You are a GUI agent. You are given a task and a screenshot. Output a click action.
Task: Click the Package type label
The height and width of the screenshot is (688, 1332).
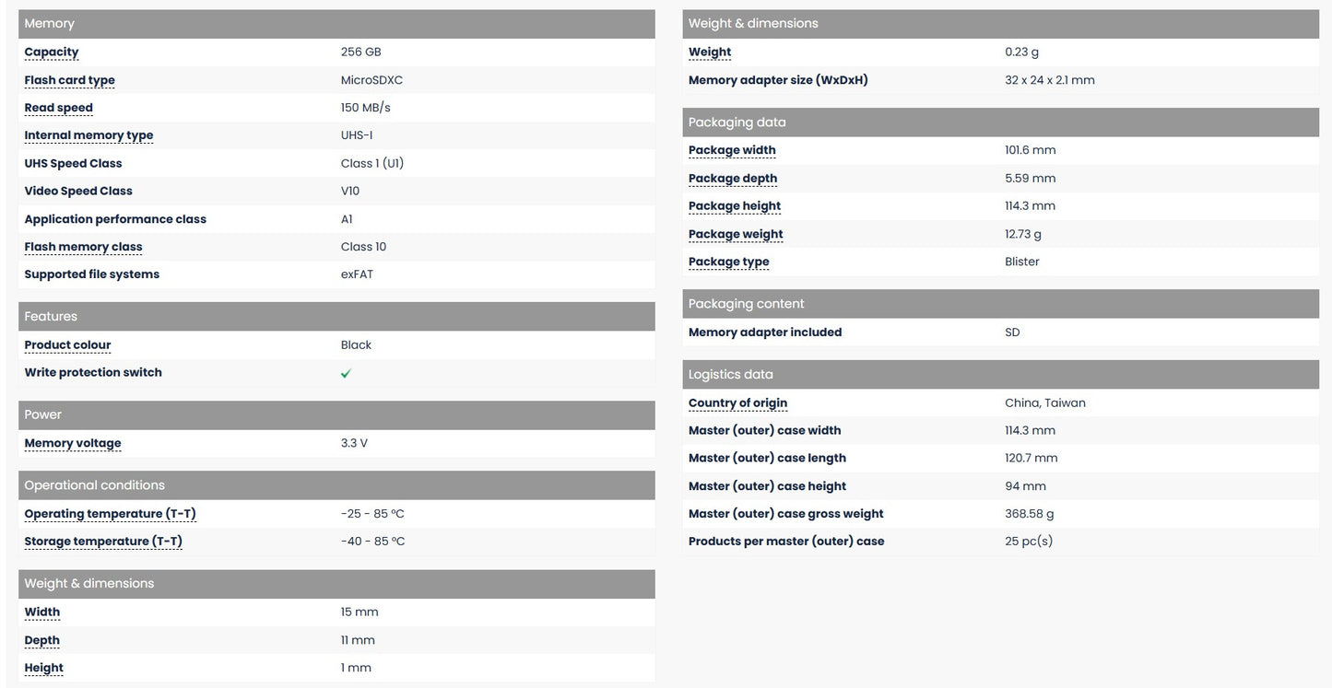tap(729, 262)
